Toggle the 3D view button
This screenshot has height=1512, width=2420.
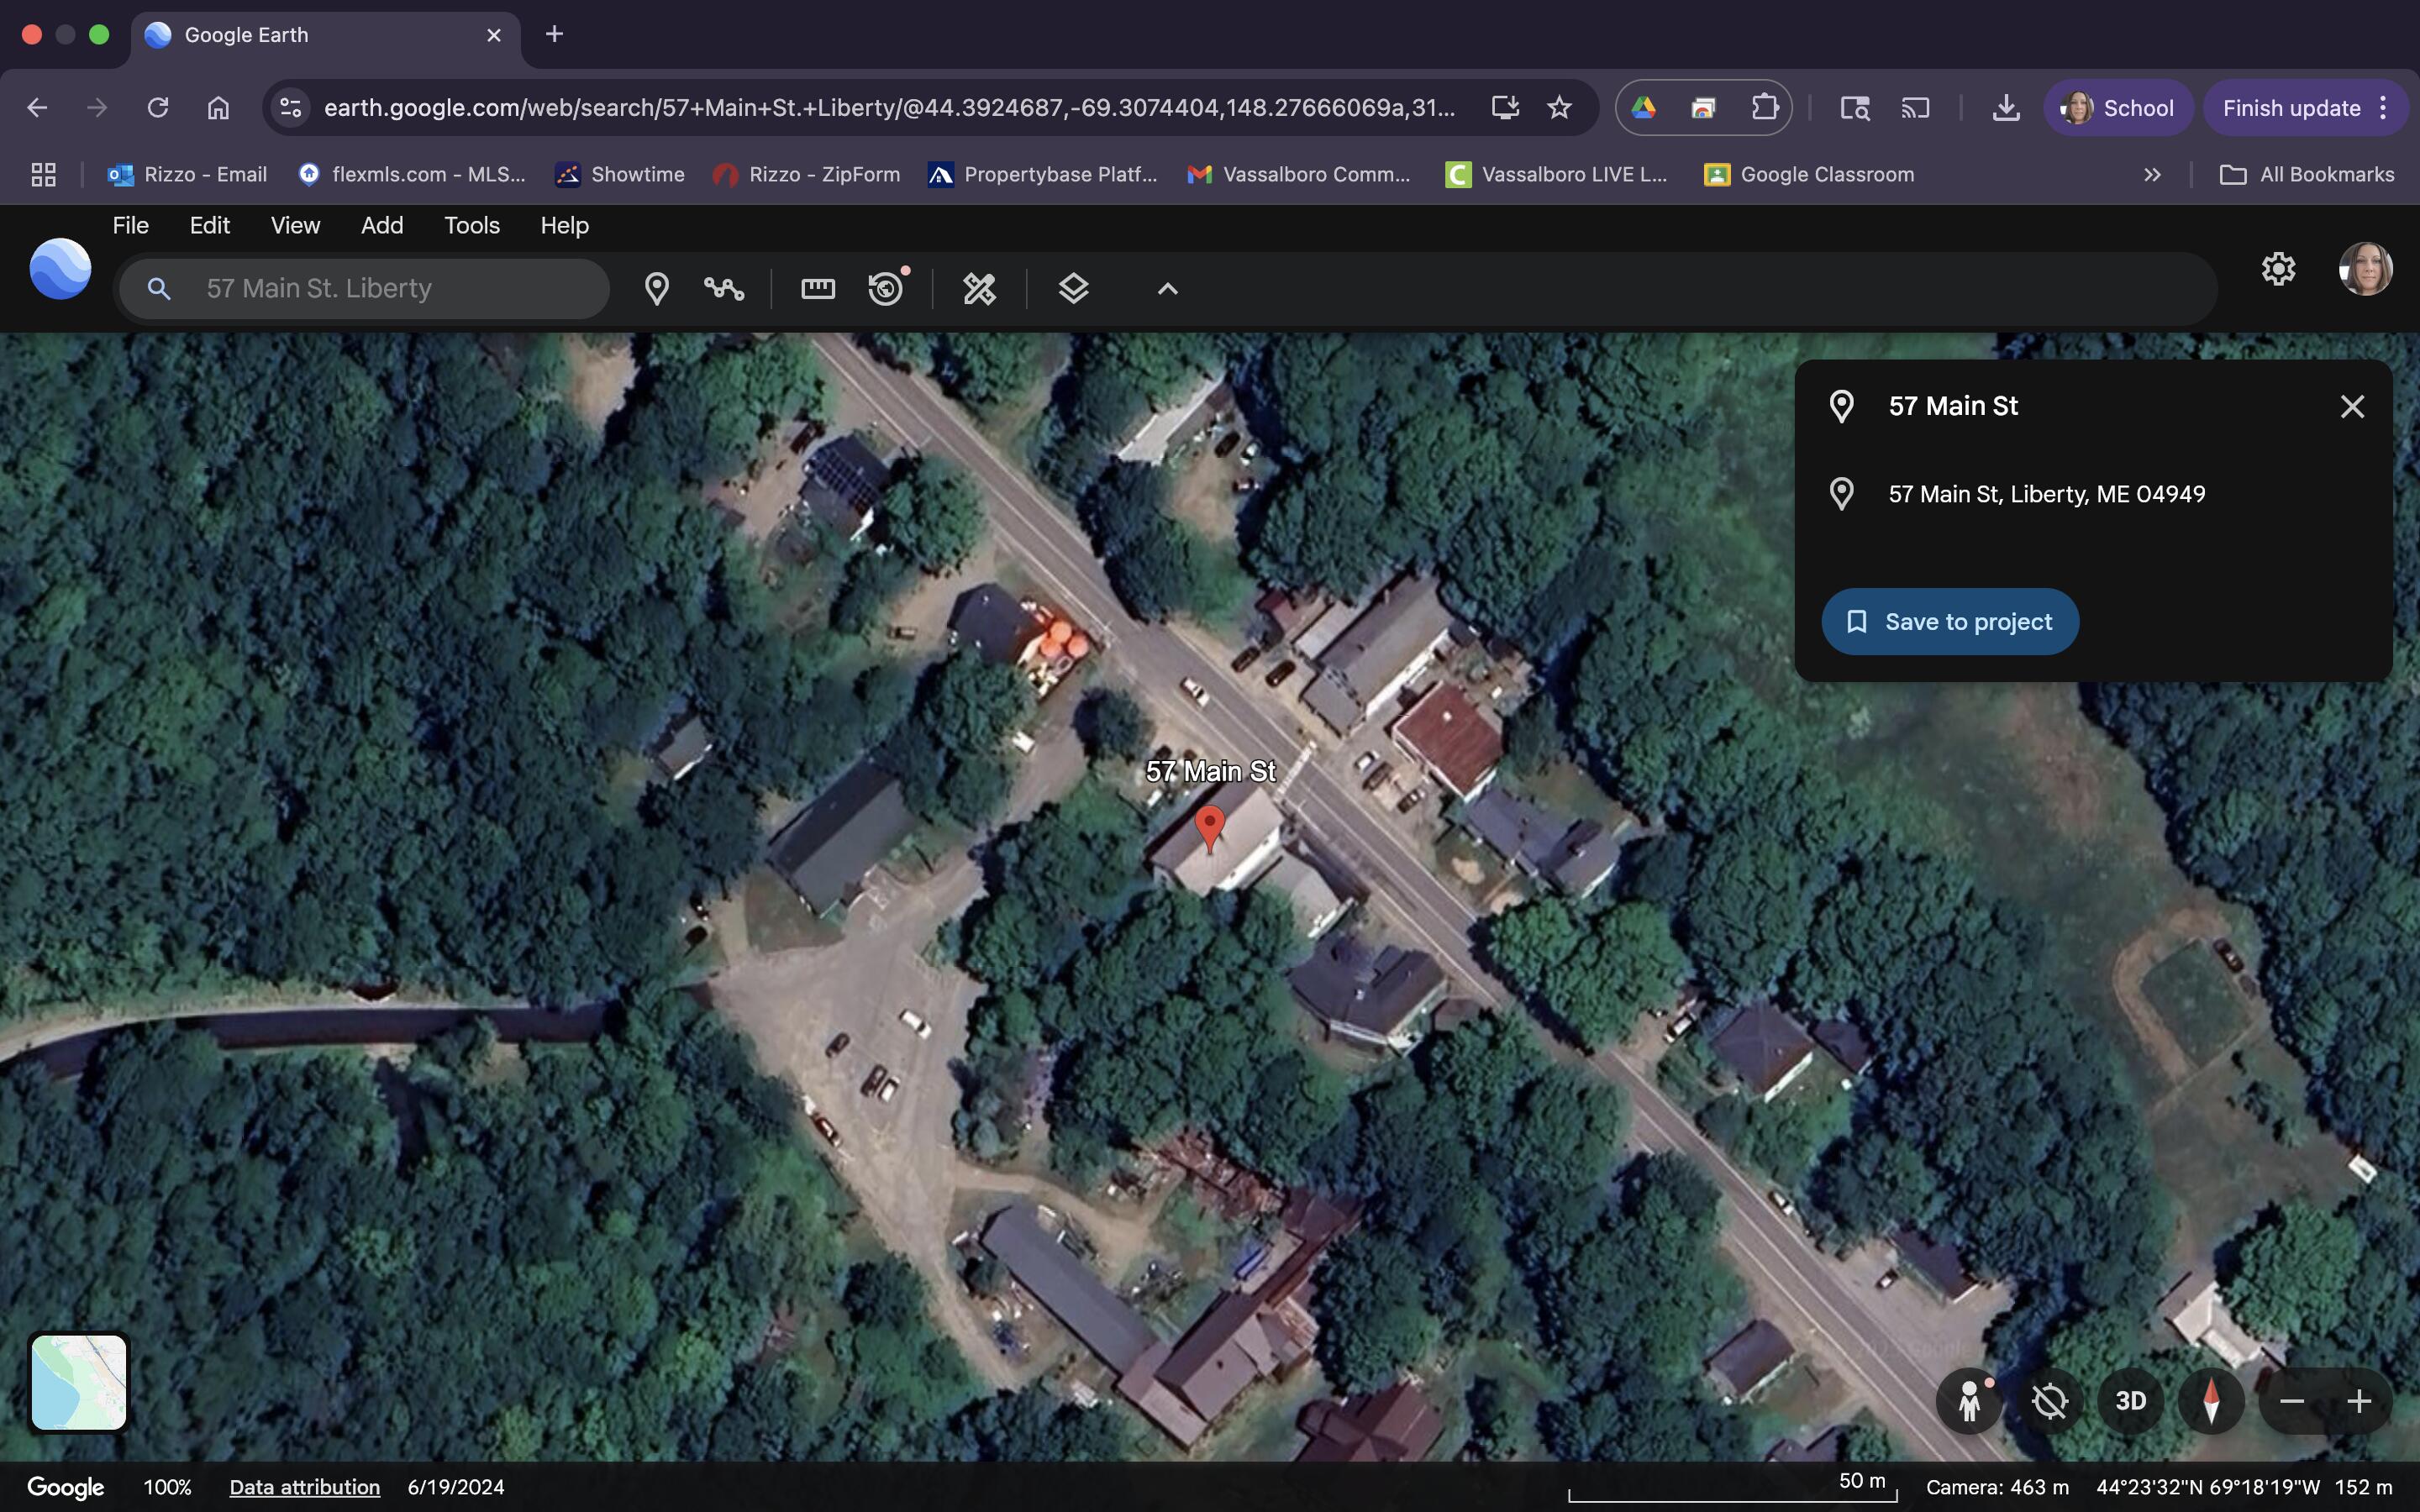pos(2130,1401)
